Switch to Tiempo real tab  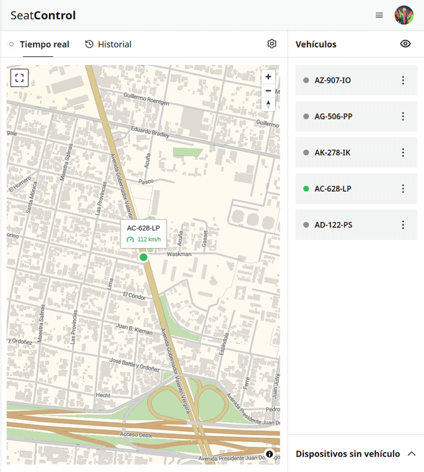(39, 44)
